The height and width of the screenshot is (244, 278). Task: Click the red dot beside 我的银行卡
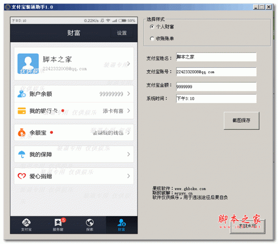(62, 111)
